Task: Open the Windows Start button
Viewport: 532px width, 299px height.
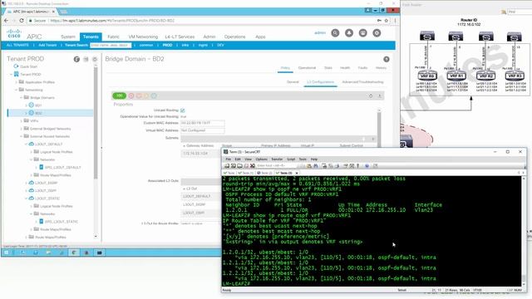Action: [x=6, y=252]
